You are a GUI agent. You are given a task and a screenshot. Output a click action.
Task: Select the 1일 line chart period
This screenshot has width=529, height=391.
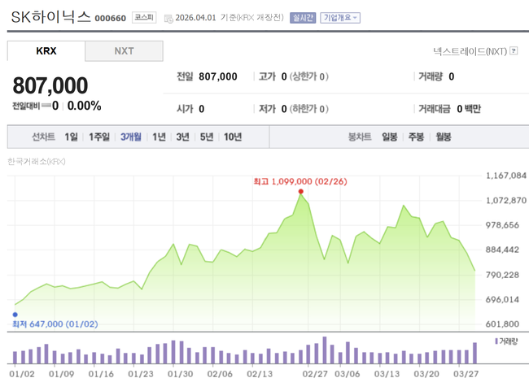point(72,137)
